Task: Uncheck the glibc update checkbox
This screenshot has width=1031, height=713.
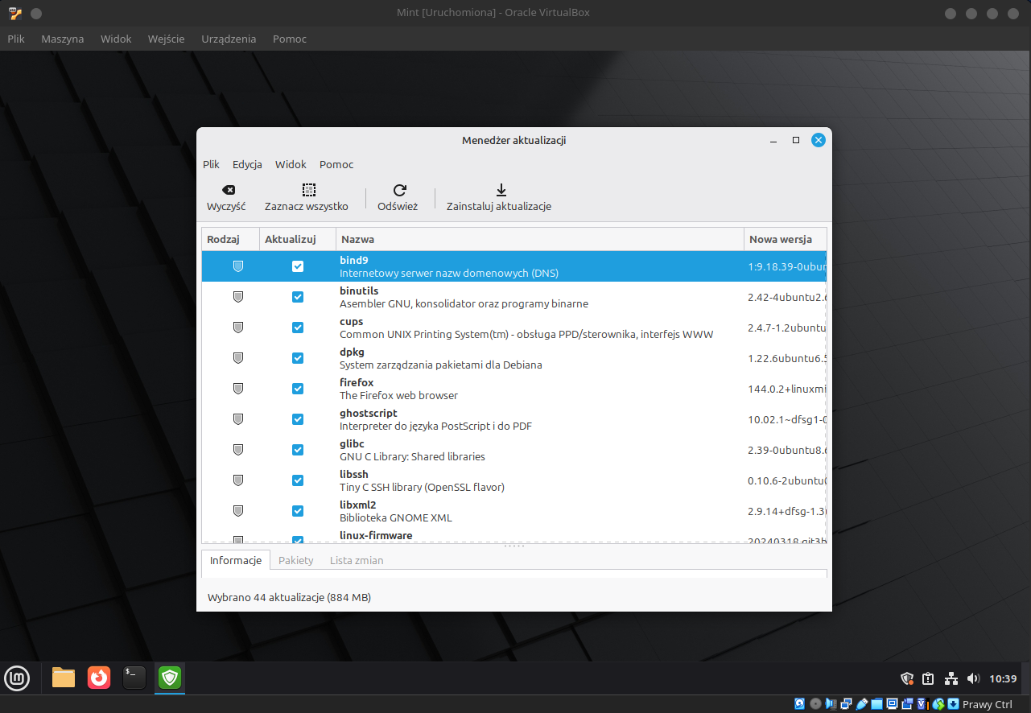Action: tap(298, 450)
